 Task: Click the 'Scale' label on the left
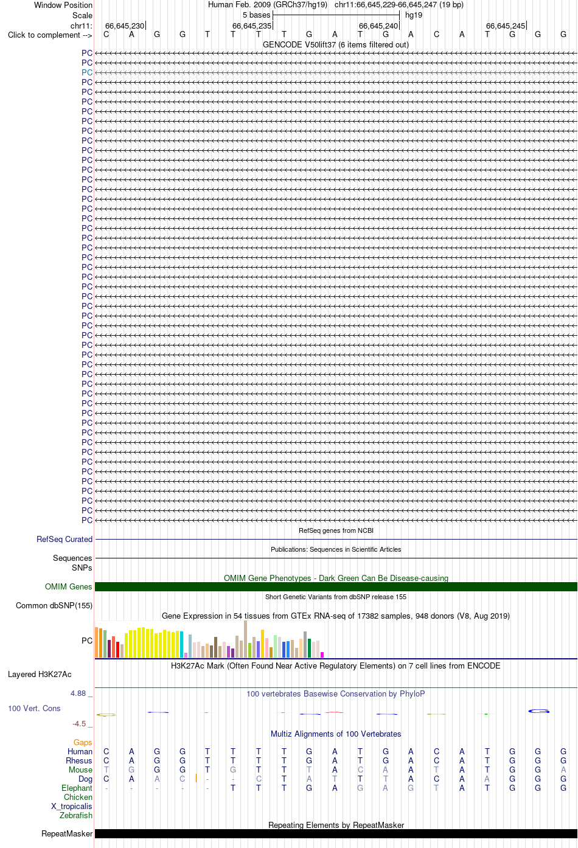click(x=82, y=15)
